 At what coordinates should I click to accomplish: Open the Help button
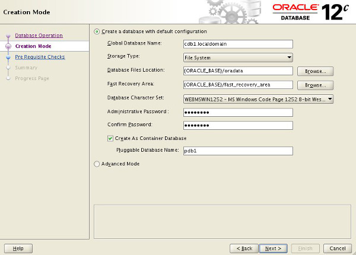(x=18, y=248)
